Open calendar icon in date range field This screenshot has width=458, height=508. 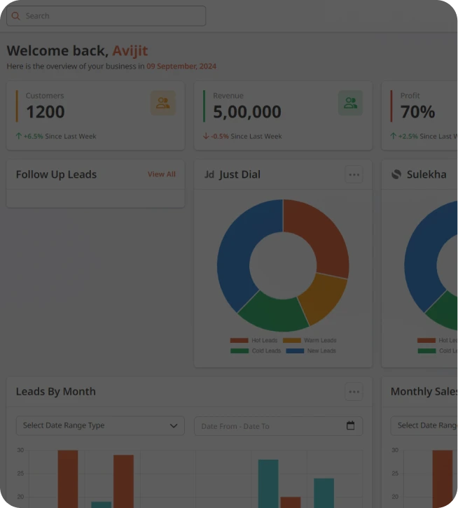click(350, 425)
